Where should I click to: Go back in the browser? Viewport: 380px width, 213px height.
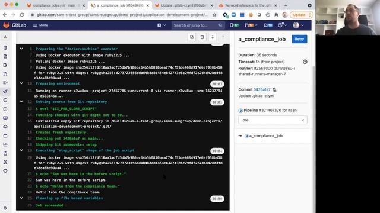pos(5,15)
